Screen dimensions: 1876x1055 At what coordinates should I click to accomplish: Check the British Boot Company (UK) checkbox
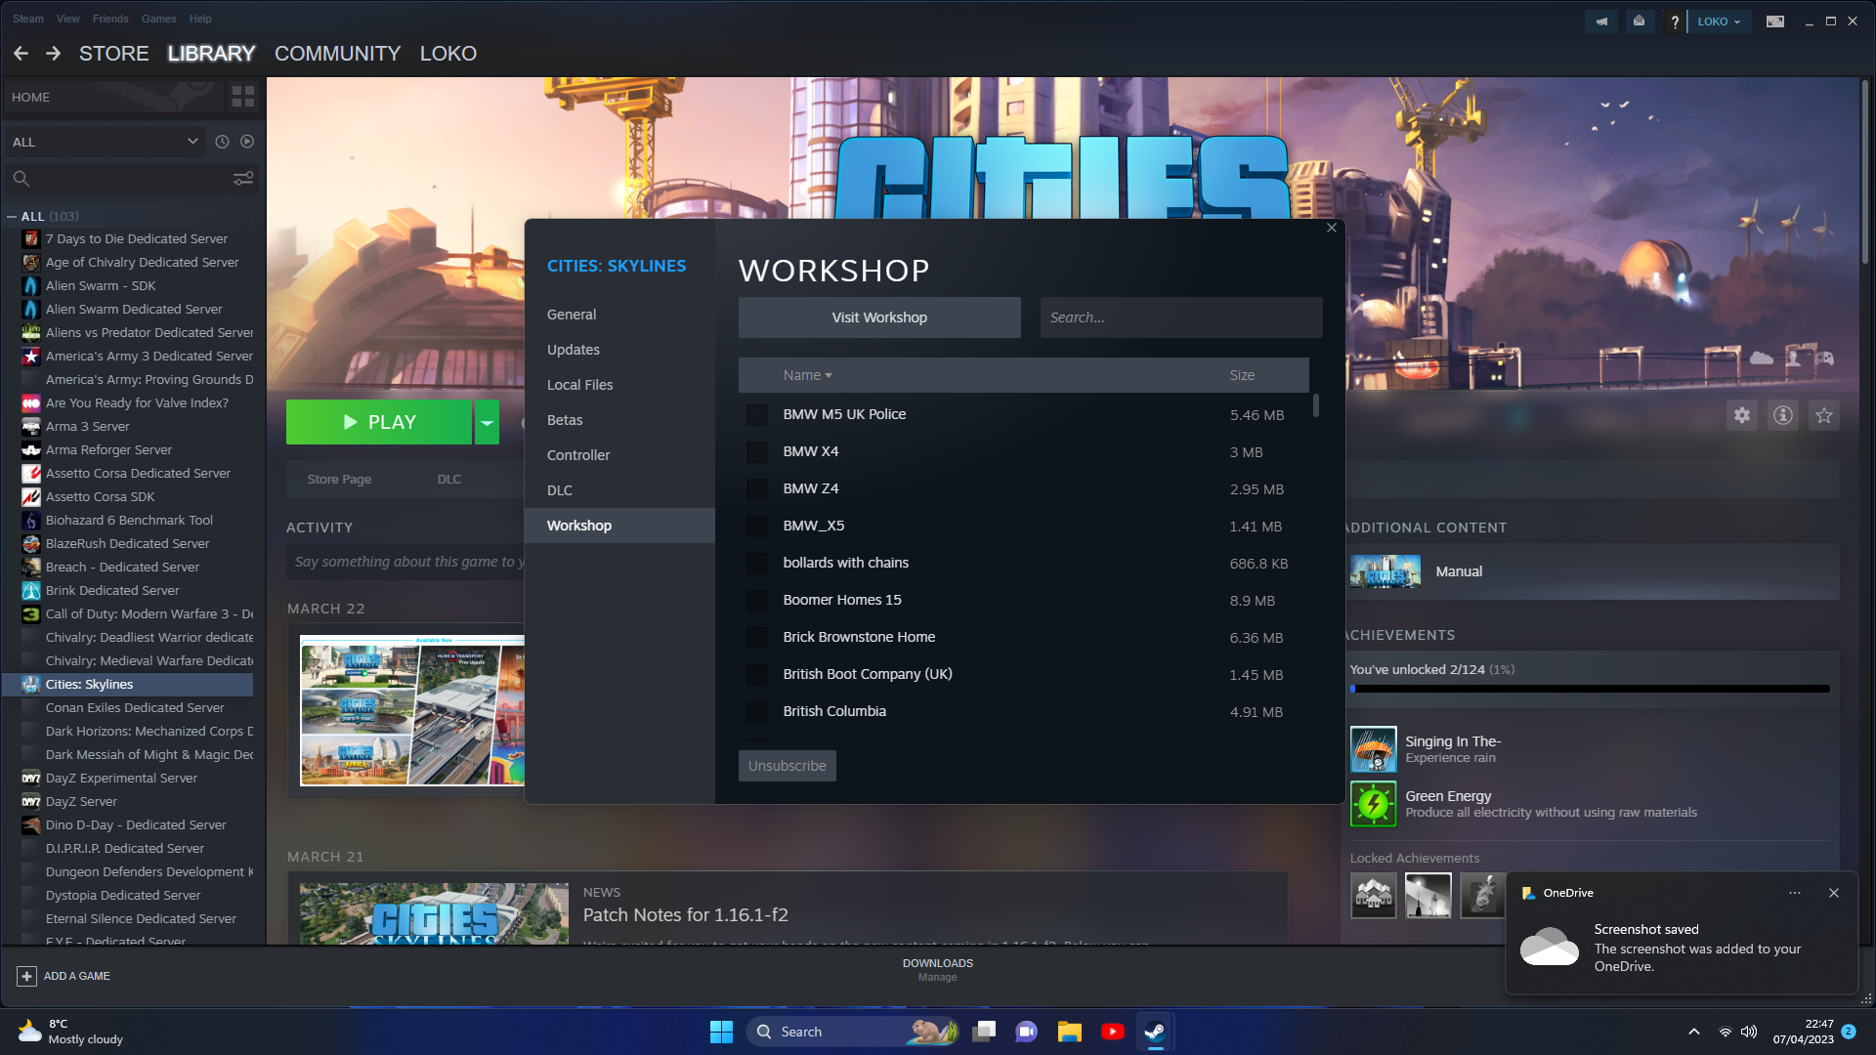point(757,675)
